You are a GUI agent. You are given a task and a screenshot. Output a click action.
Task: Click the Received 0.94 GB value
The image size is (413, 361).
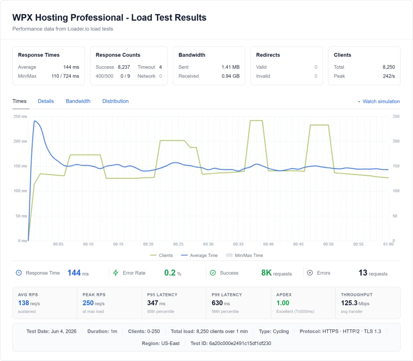230,76
